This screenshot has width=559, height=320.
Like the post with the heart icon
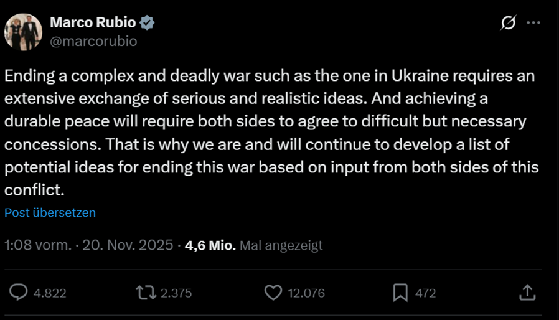273,292
